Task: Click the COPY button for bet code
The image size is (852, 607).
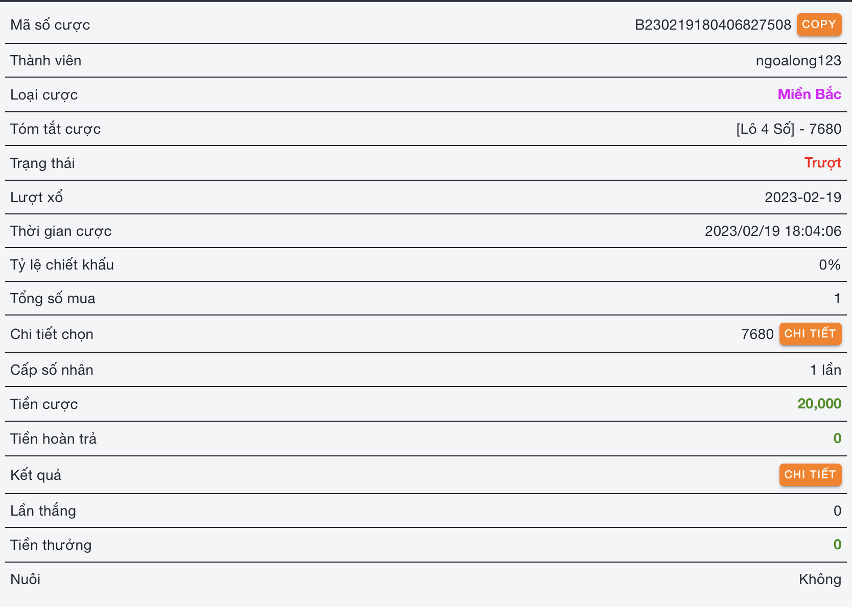Action: point(818,25)
